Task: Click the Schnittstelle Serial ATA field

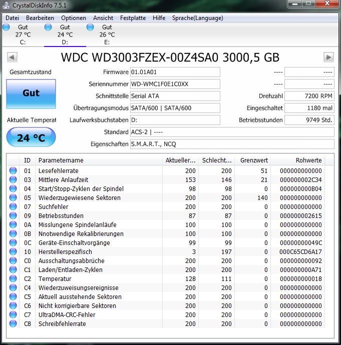Action: pos(175,96)
